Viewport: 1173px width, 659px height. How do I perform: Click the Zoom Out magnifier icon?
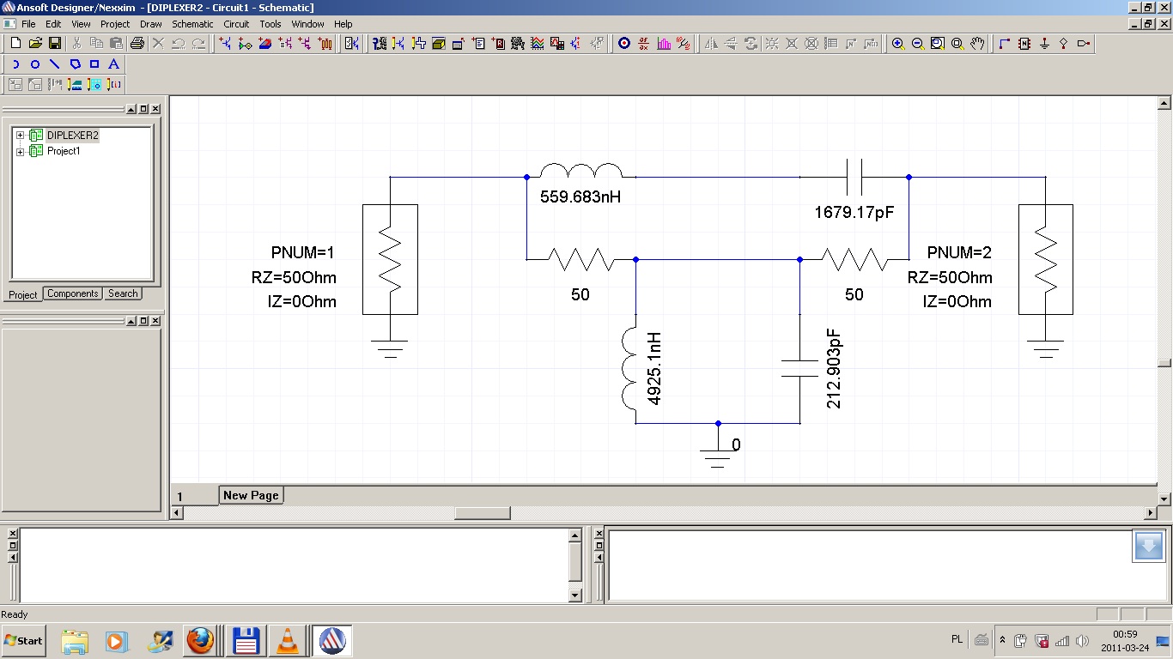click(917, 43)
